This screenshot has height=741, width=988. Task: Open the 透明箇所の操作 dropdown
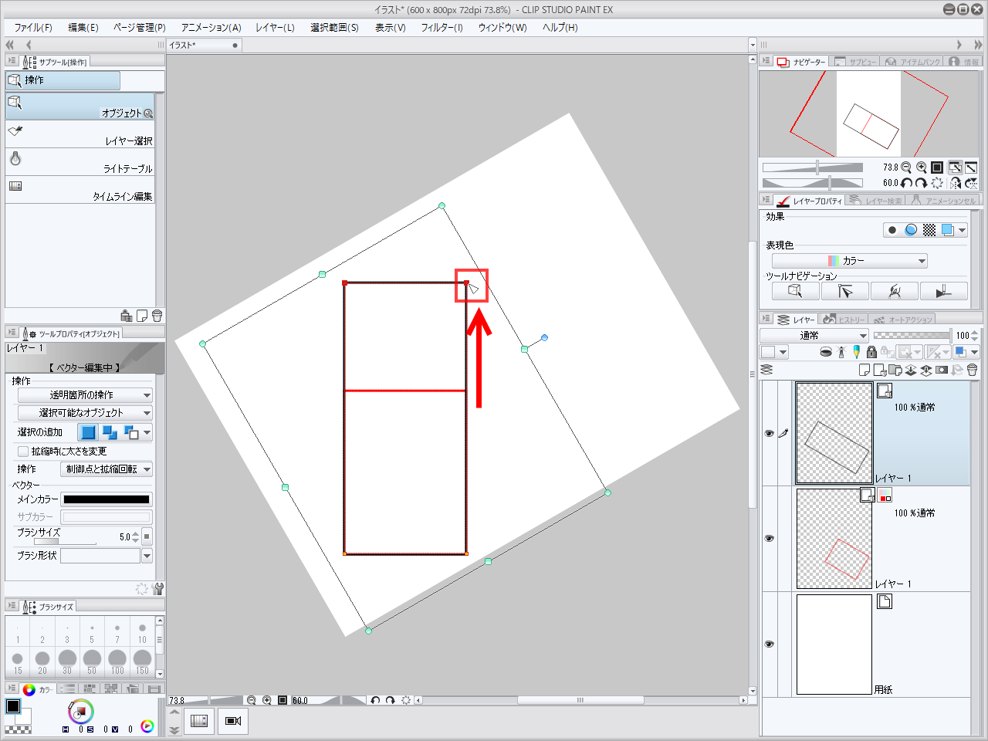point(84,395)
